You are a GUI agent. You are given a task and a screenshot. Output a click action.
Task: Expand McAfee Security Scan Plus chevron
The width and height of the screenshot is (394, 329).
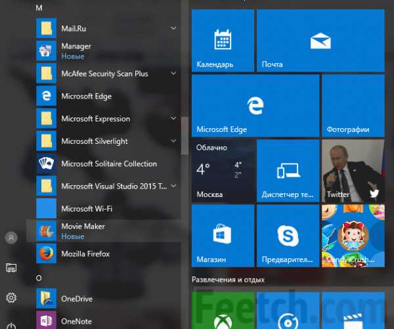(173, 73)
